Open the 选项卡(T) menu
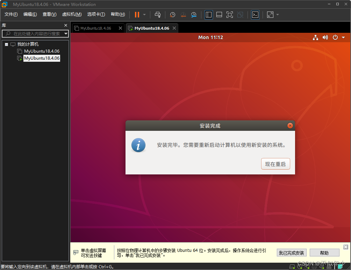 point(96,14)
